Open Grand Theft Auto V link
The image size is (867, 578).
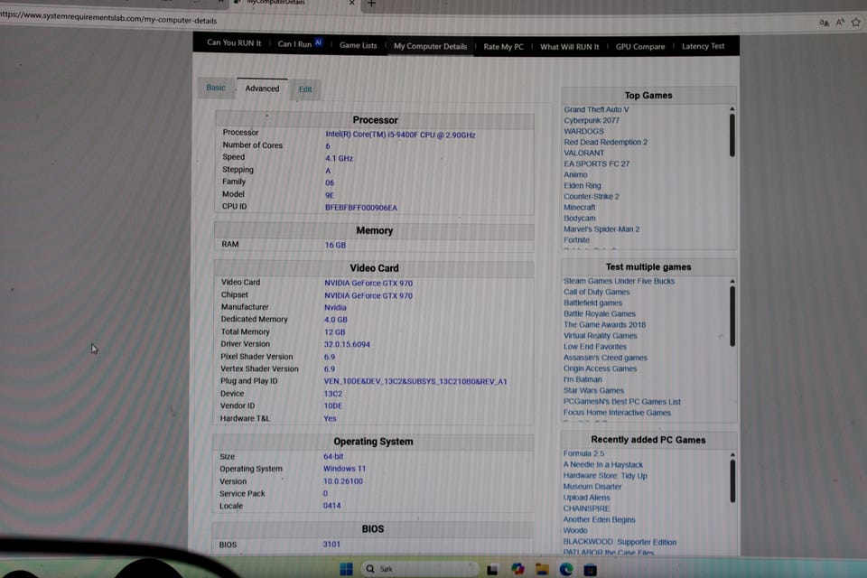(596, 109)
